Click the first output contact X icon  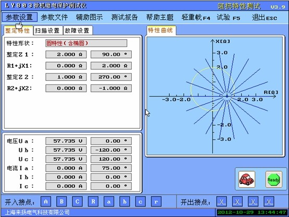click(x=221, y=202)
